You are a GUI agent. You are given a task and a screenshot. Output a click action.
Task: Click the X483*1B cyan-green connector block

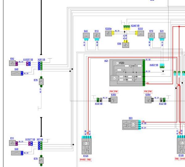coord(162,66)
